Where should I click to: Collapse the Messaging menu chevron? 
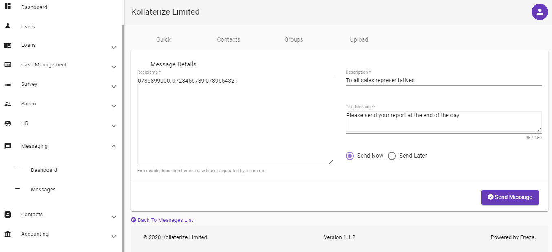point(114,146)
